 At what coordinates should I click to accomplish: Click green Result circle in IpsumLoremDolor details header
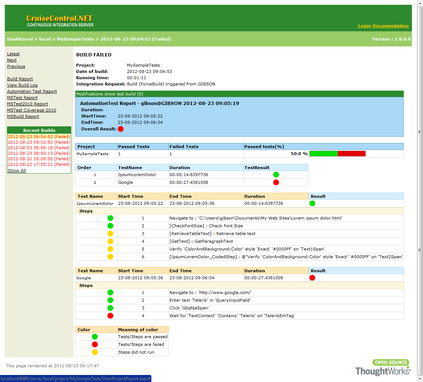[312, 203]
